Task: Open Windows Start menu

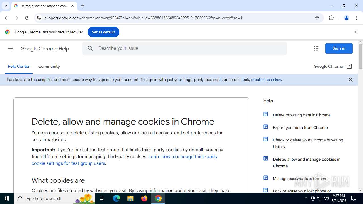Action: (x=7, y=198)
